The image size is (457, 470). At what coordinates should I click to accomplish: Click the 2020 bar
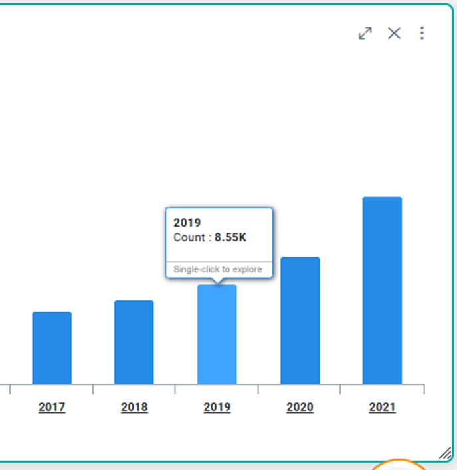coord(300,321)
